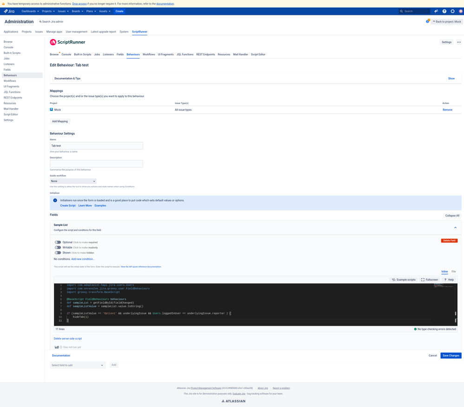Image resolution: width=464 pixels, height=407 pixels.
Task: Toggle Optional to make the field required
Action: [58, 242]
